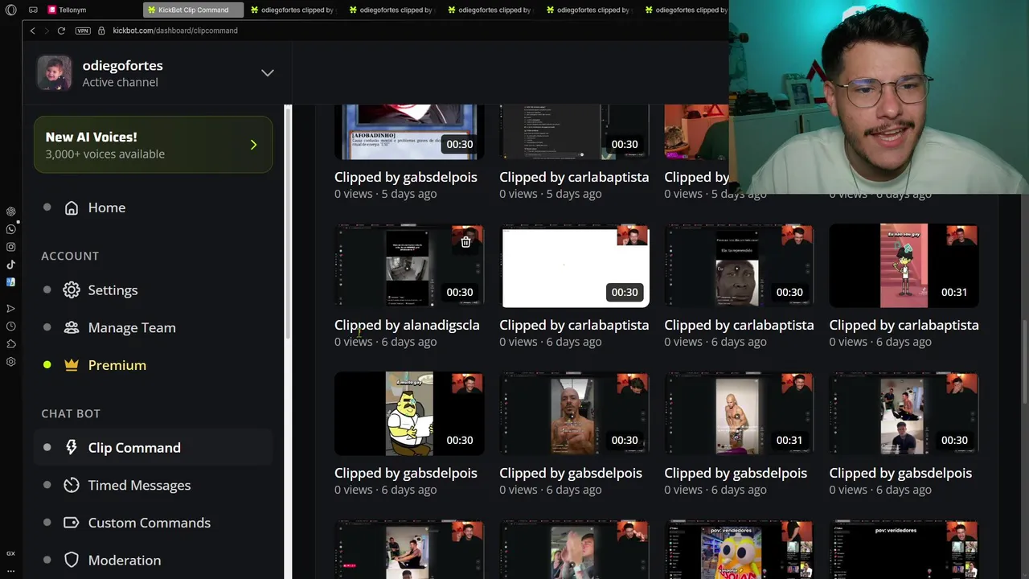Open the pink 00:31 carlabaptista clip
This screenshot has width=1029, height=579.
pyautogui.click(x=904, y=266)
